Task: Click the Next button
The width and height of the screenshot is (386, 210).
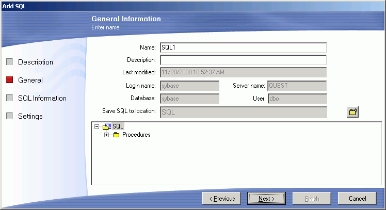Action: [266, 199]
